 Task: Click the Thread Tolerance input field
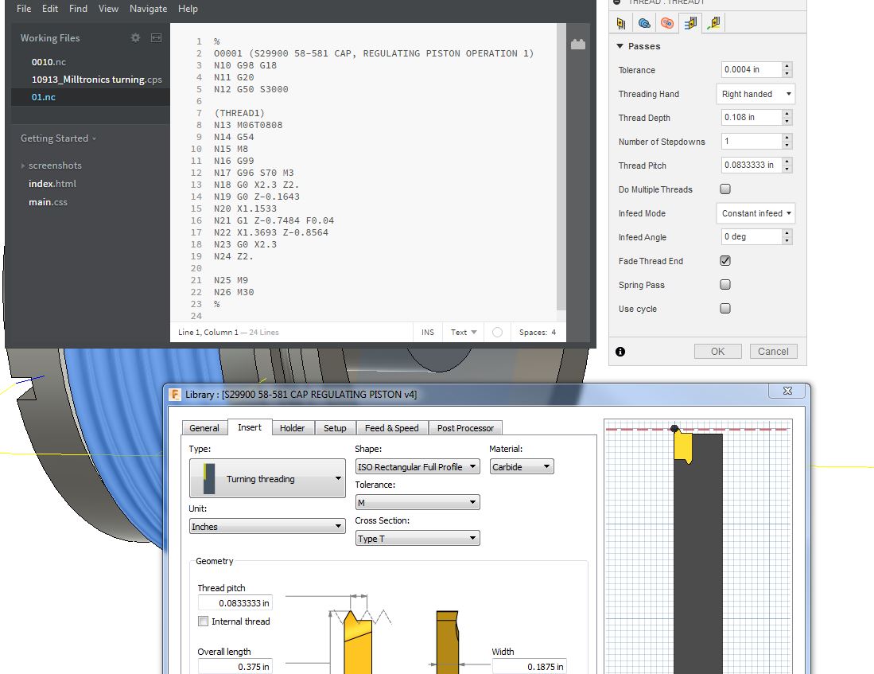(752, 70)
